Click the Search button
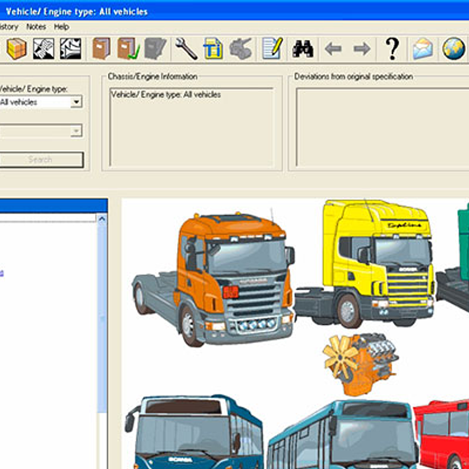This screenshot has width=469, height=469. pos(41,160)
